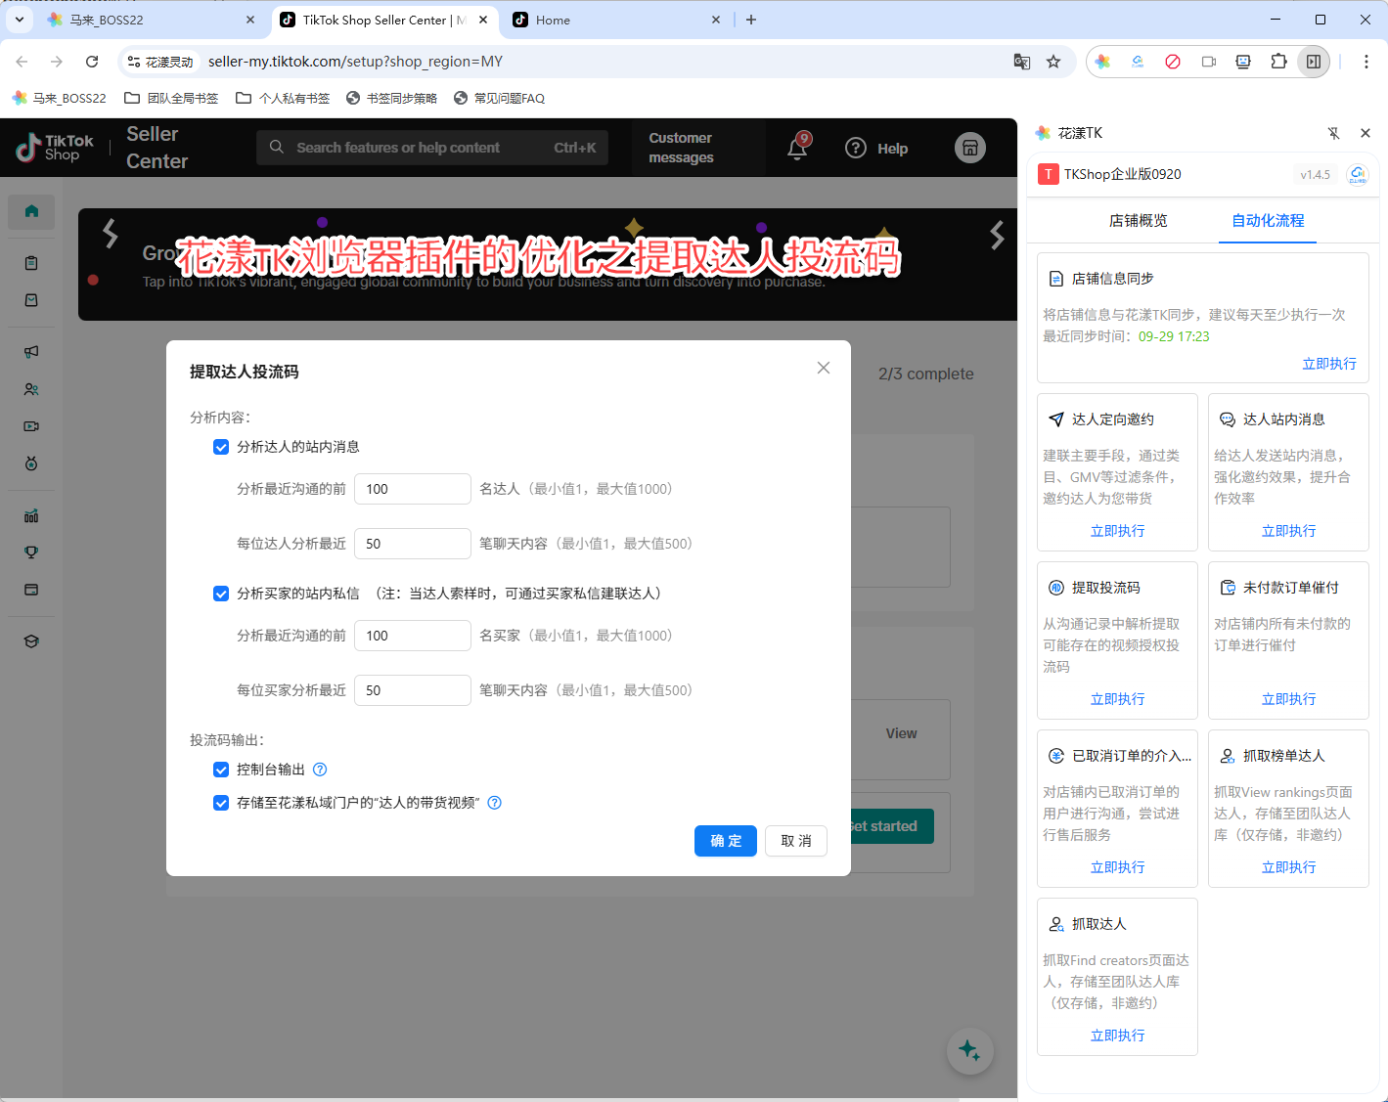The image size is (1388, 1102).
Task: Bookmark this page with the star icon
Action: point(1053,62)
